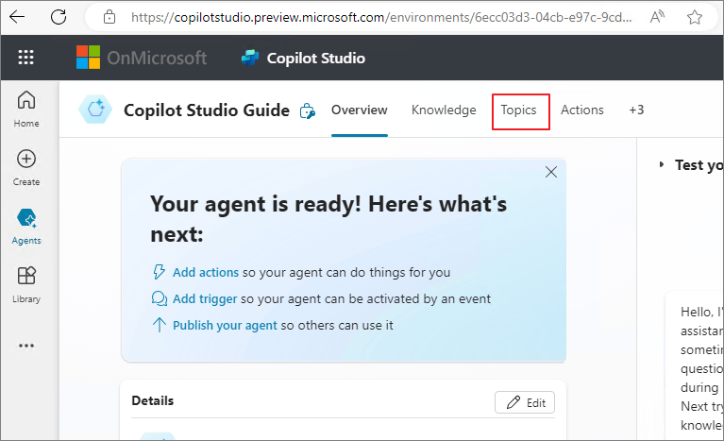Click the Publish your agent link
724x441 pixels.
tap(225, 326)
